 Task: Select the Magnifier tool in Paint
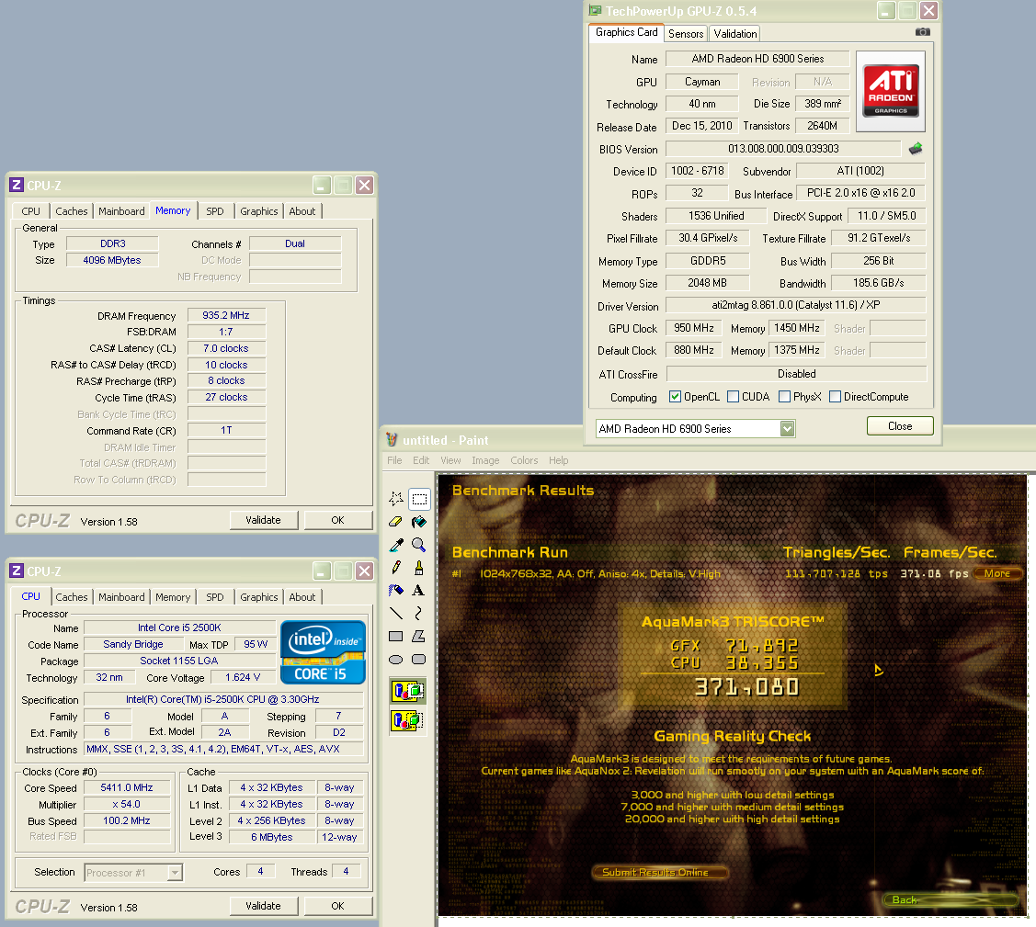pyautogui.click(x=419, y=545)
